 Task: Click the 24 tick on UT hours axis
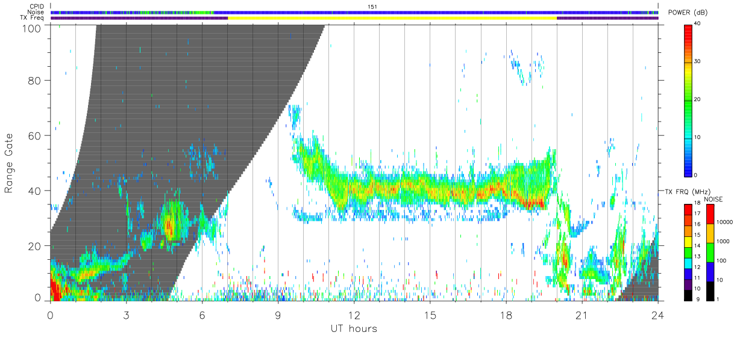657,315
